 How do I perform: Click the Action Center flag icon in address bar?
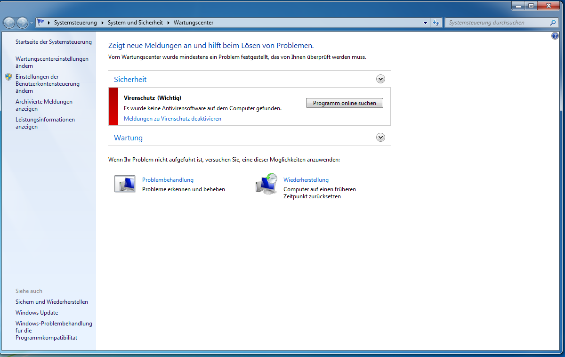click(x=41, y=23)
